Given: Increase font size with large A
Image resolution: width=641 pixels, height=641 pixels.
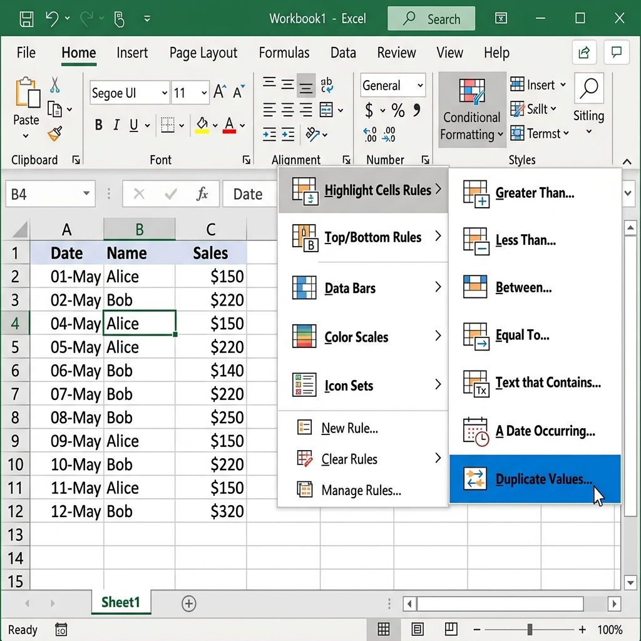Looking at the screenshot, I should tap(220, 92).
